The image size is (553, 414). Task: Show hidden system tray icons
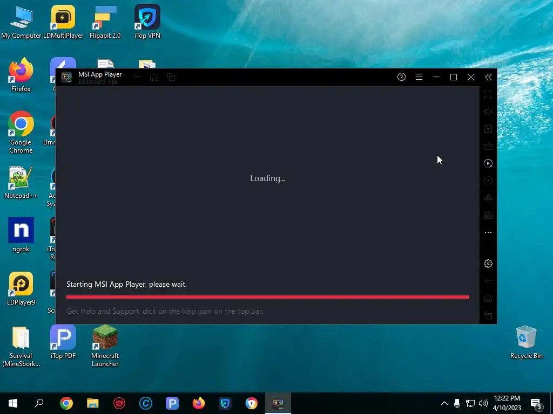[x=444, y=403]
